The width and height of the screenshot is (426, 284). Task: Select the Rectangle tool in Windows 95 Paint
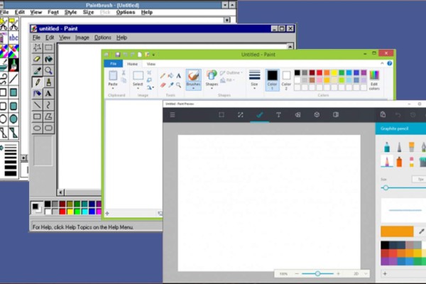(37, 116)
